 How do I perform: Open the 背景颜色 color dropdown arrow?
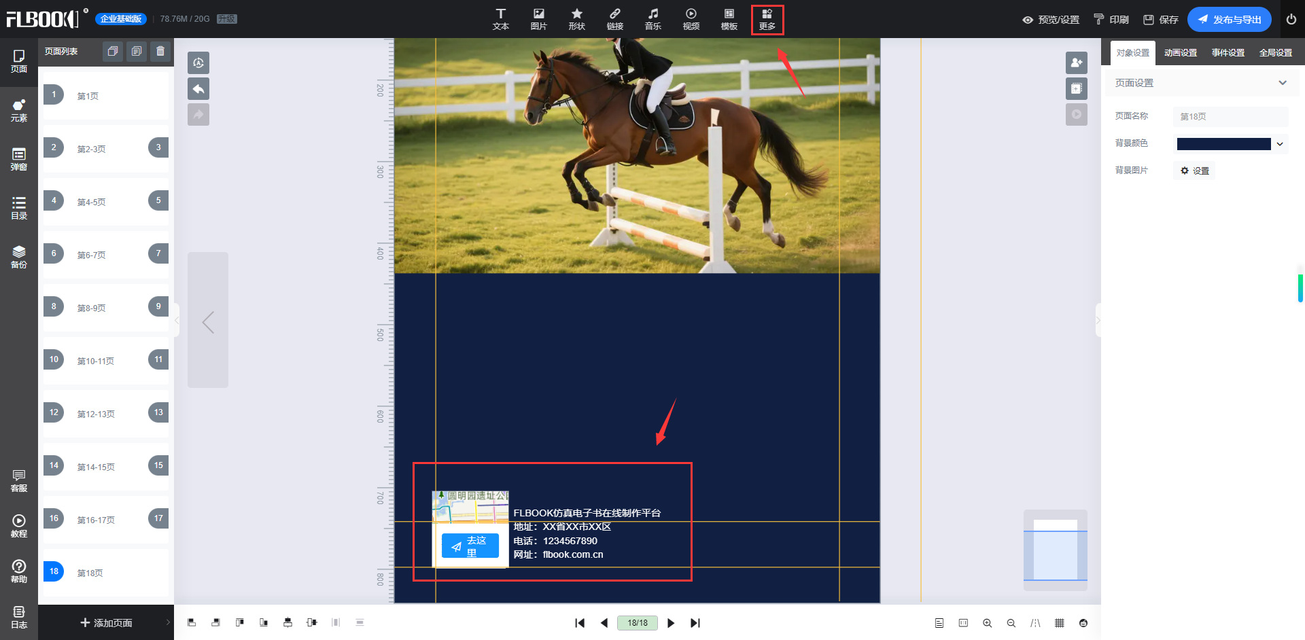coord(1280,144)
